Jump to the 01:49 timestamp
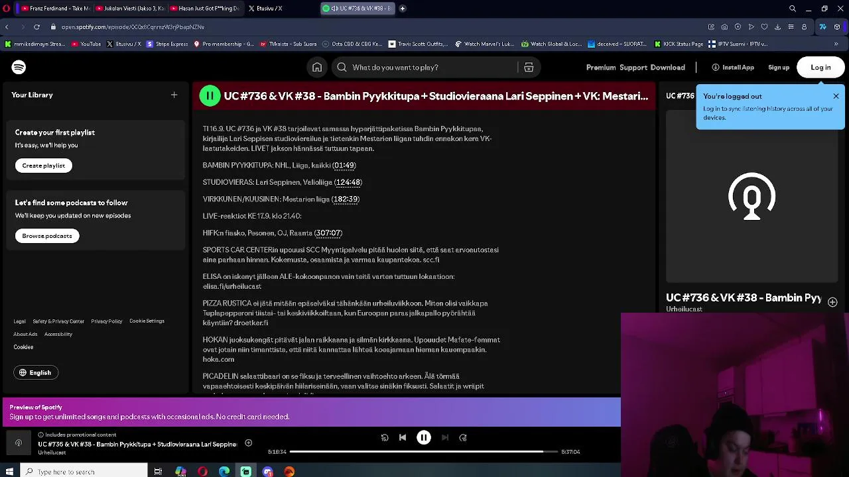 [344, 165]
